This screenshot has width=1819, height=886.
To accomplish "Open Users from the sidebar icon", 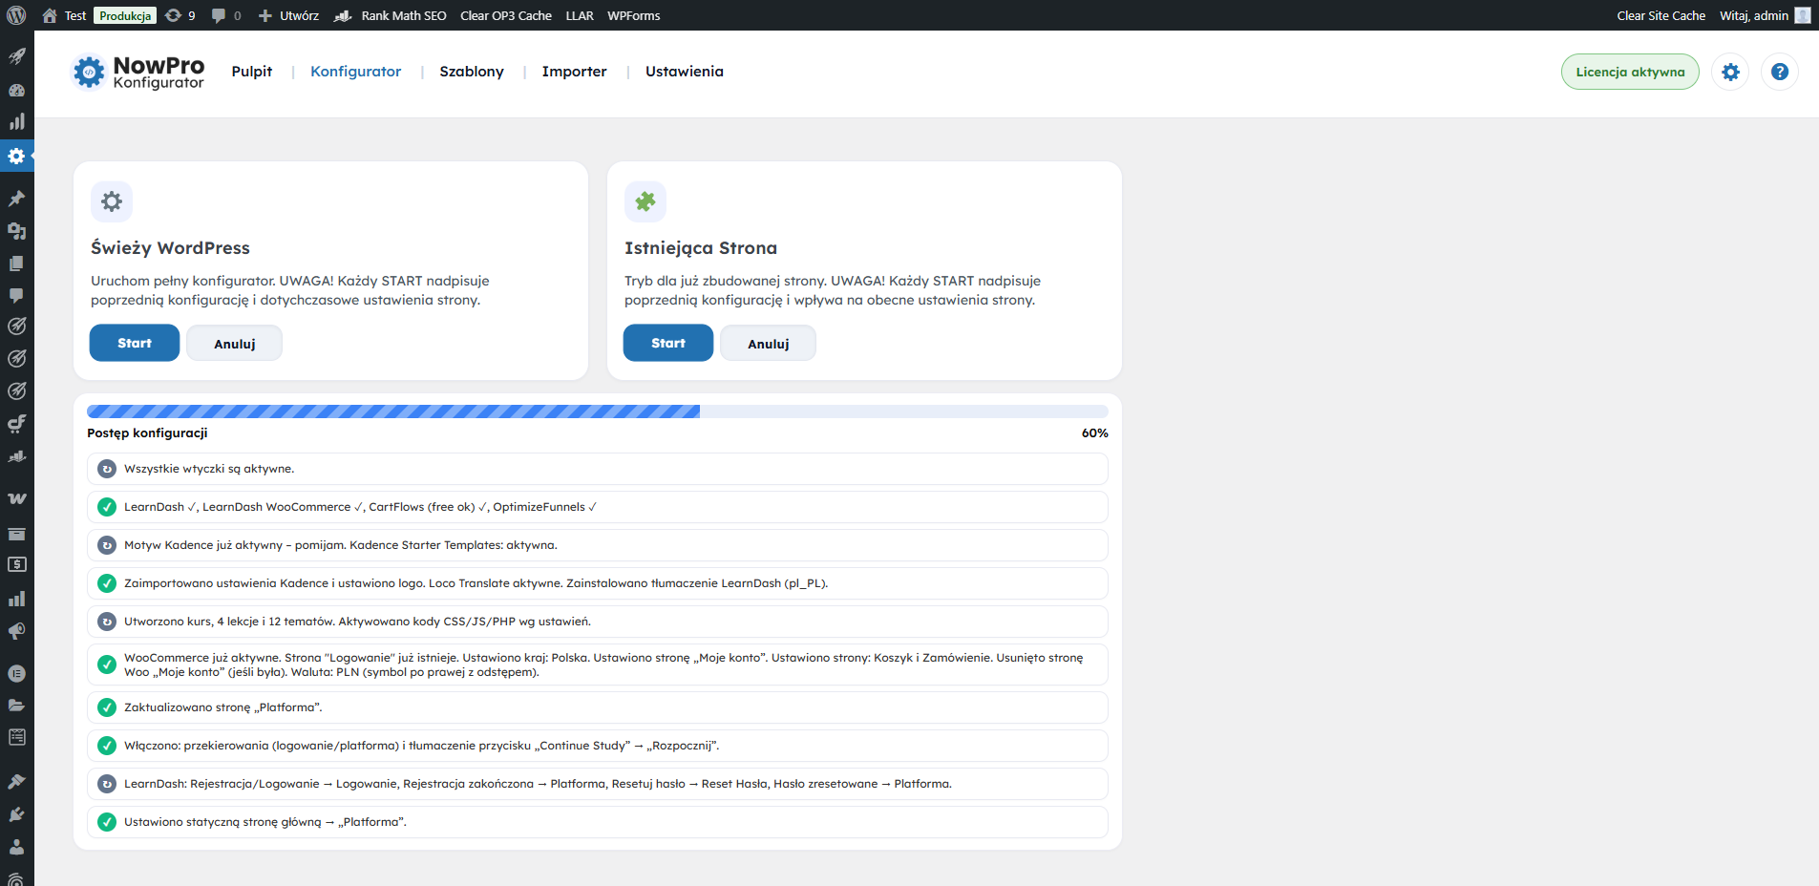I will coord(16,847).
